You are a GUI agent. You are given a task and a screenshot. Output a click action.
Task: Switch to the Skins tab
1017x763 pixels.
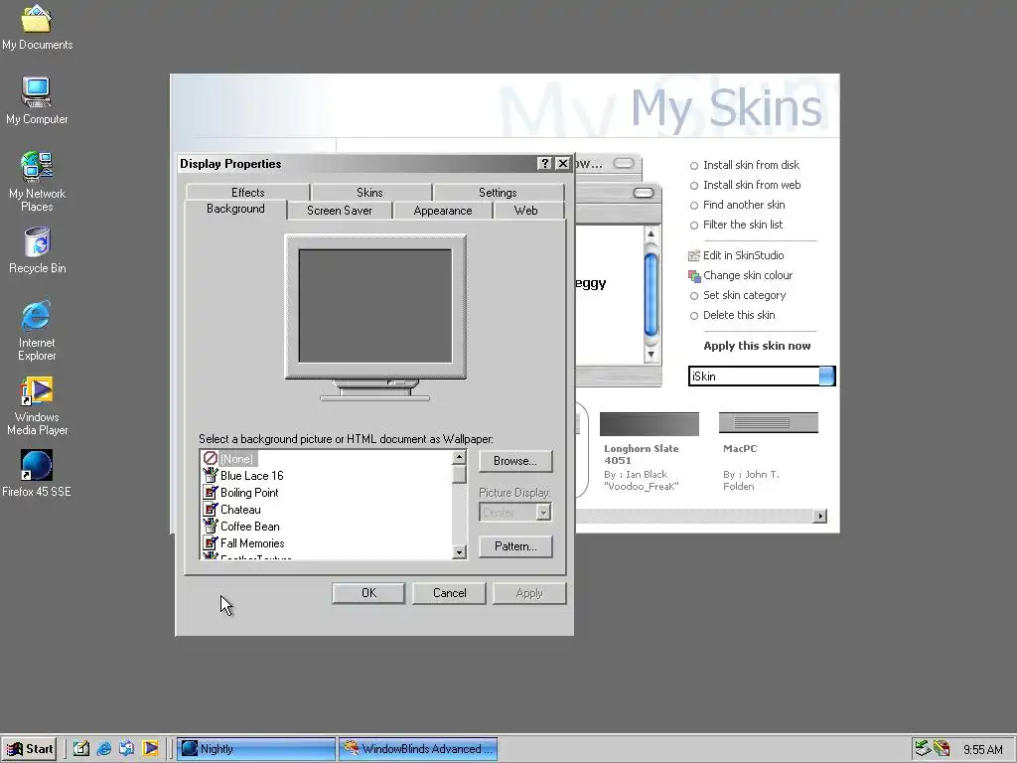tap(369, 193)
